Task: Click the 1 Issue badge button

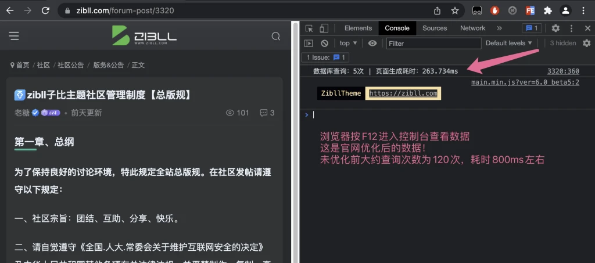Action: 325,57
